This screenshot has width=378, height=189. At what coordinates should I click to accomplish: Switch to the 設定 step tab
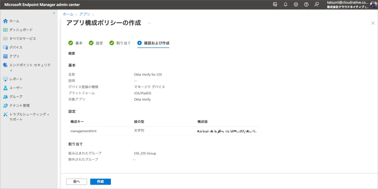(96, 43)
